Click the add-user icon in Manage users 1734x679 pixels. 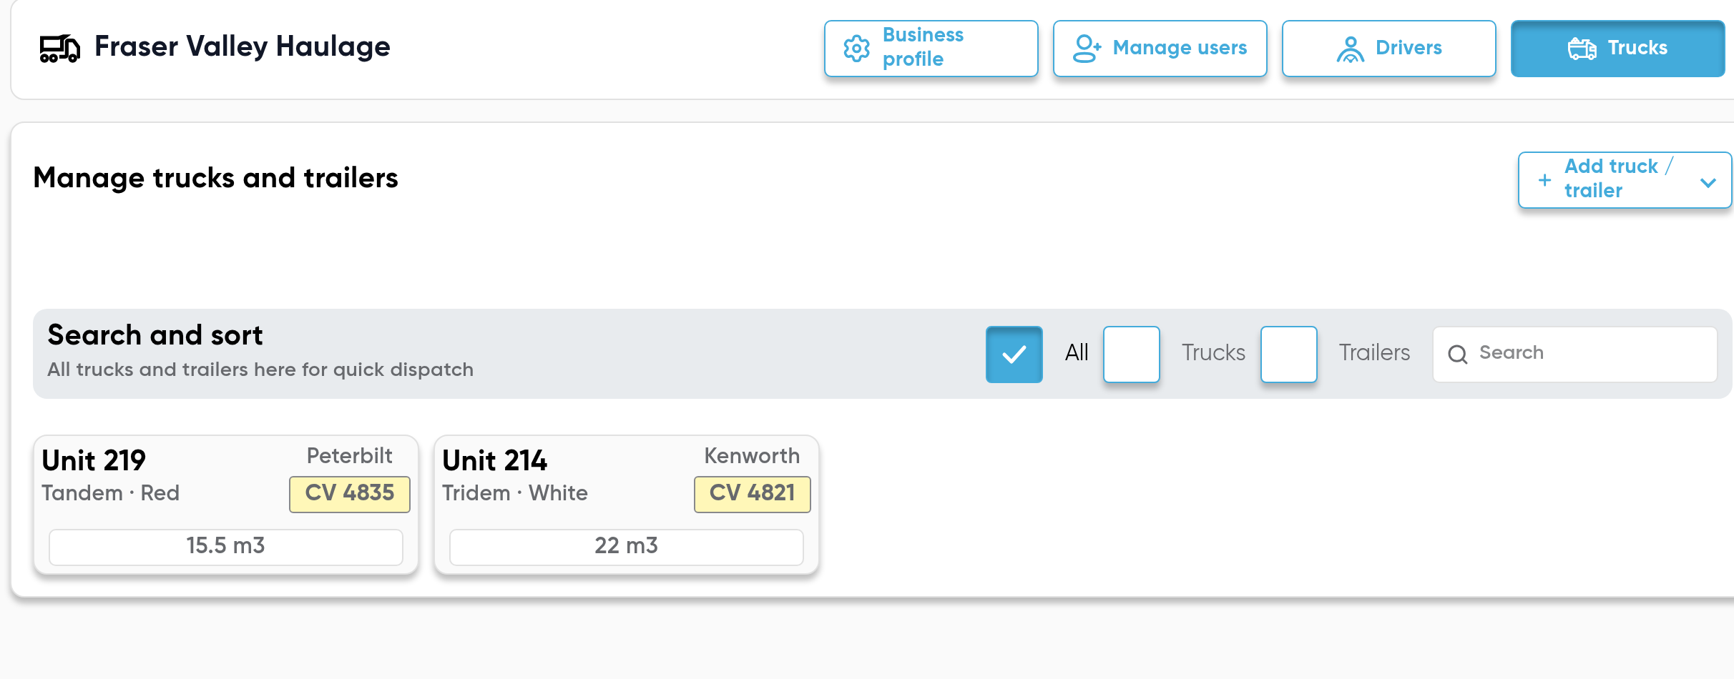tap(1087, 49)
